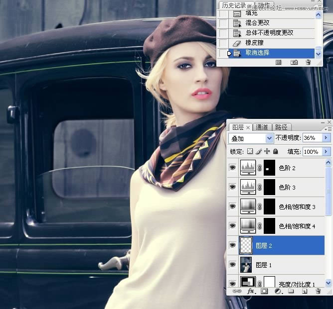
Task: Hide the 色相/饱和度 3 layer
Action: click(x=232, y=206)
